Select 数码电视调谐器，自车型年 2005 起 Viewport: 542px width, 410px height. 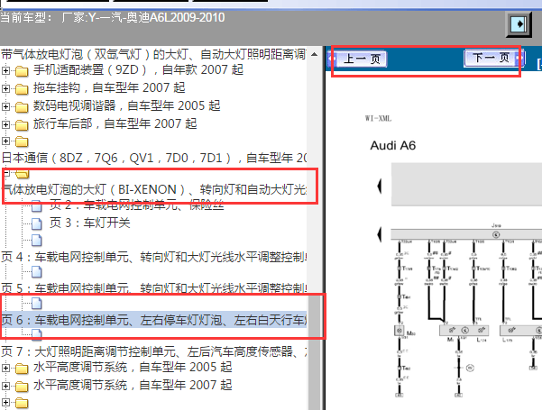pos(126,105)
